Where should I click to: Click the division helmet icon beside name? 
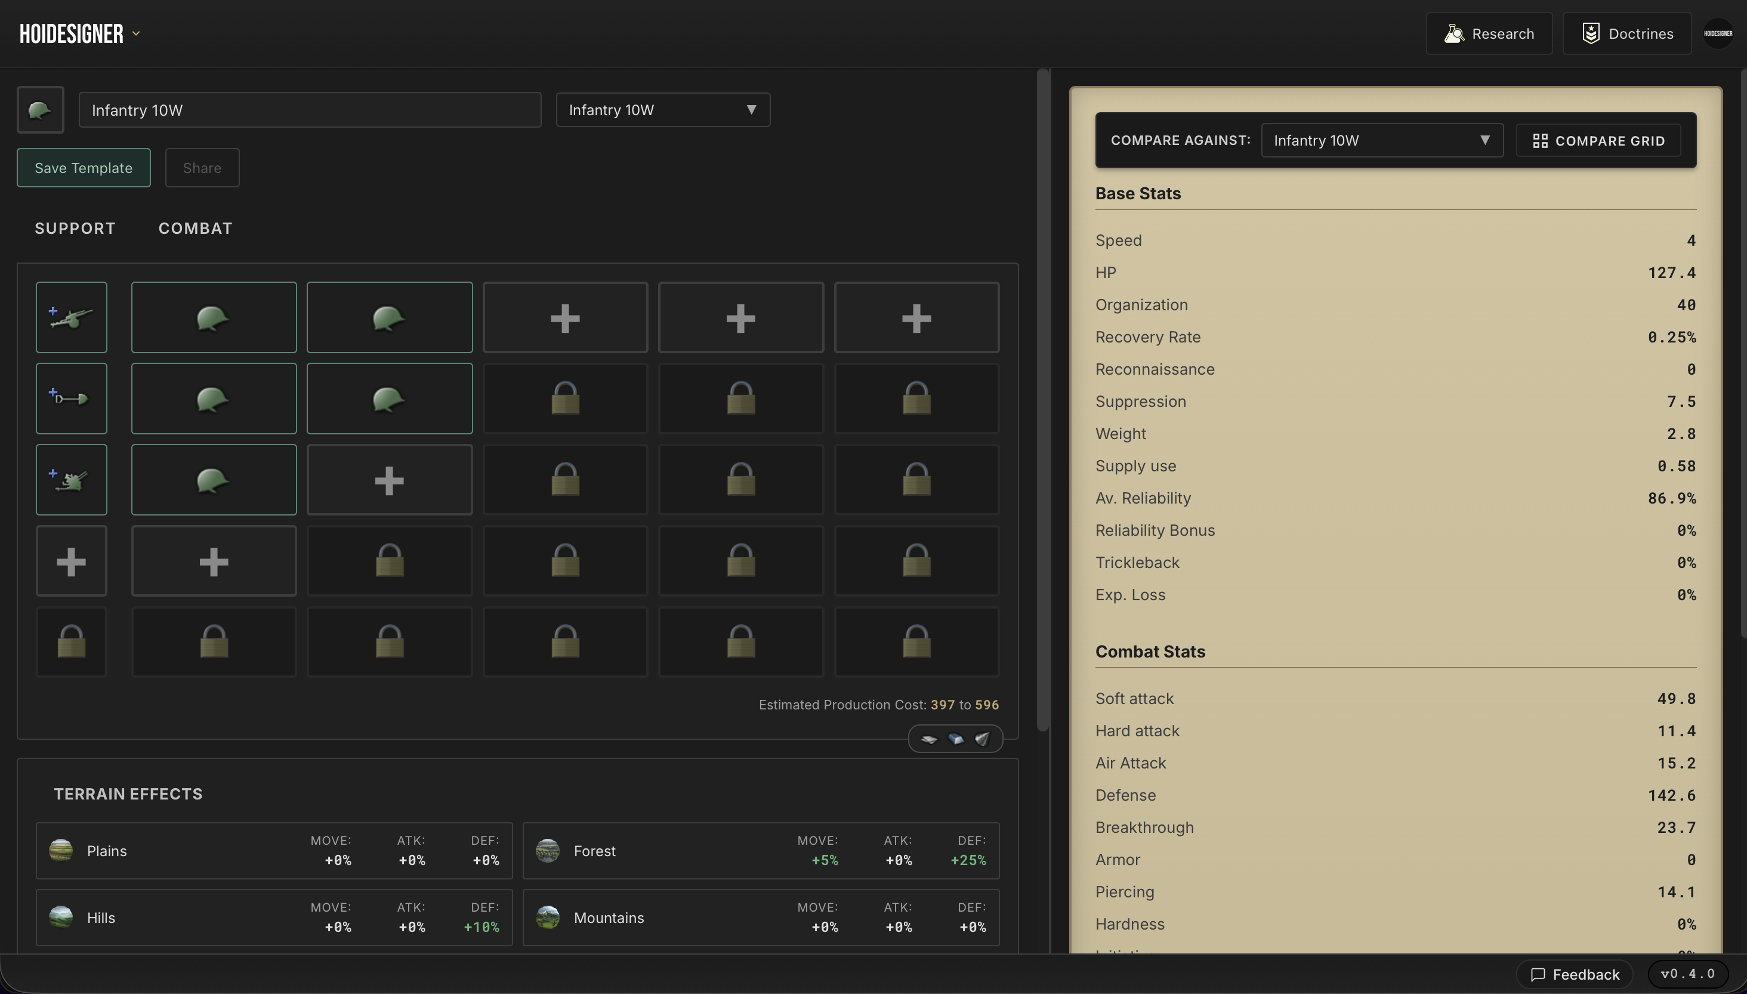(x=41, y=110)
